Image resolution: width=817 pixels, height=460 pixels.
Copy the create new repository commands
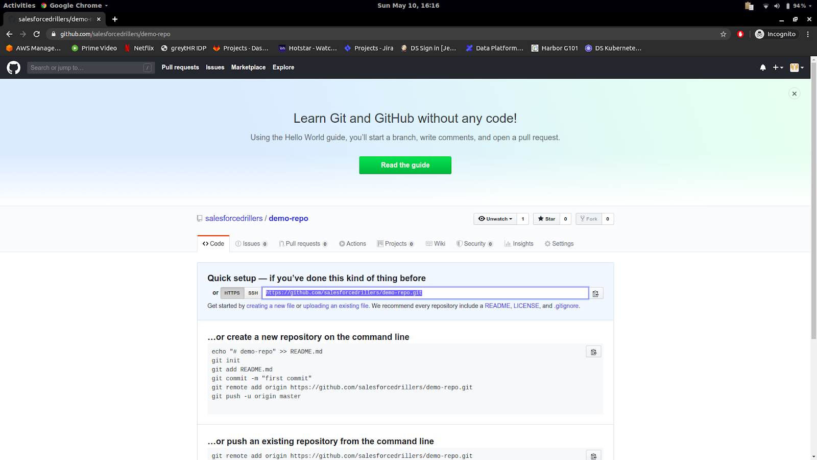click(593, 352)
